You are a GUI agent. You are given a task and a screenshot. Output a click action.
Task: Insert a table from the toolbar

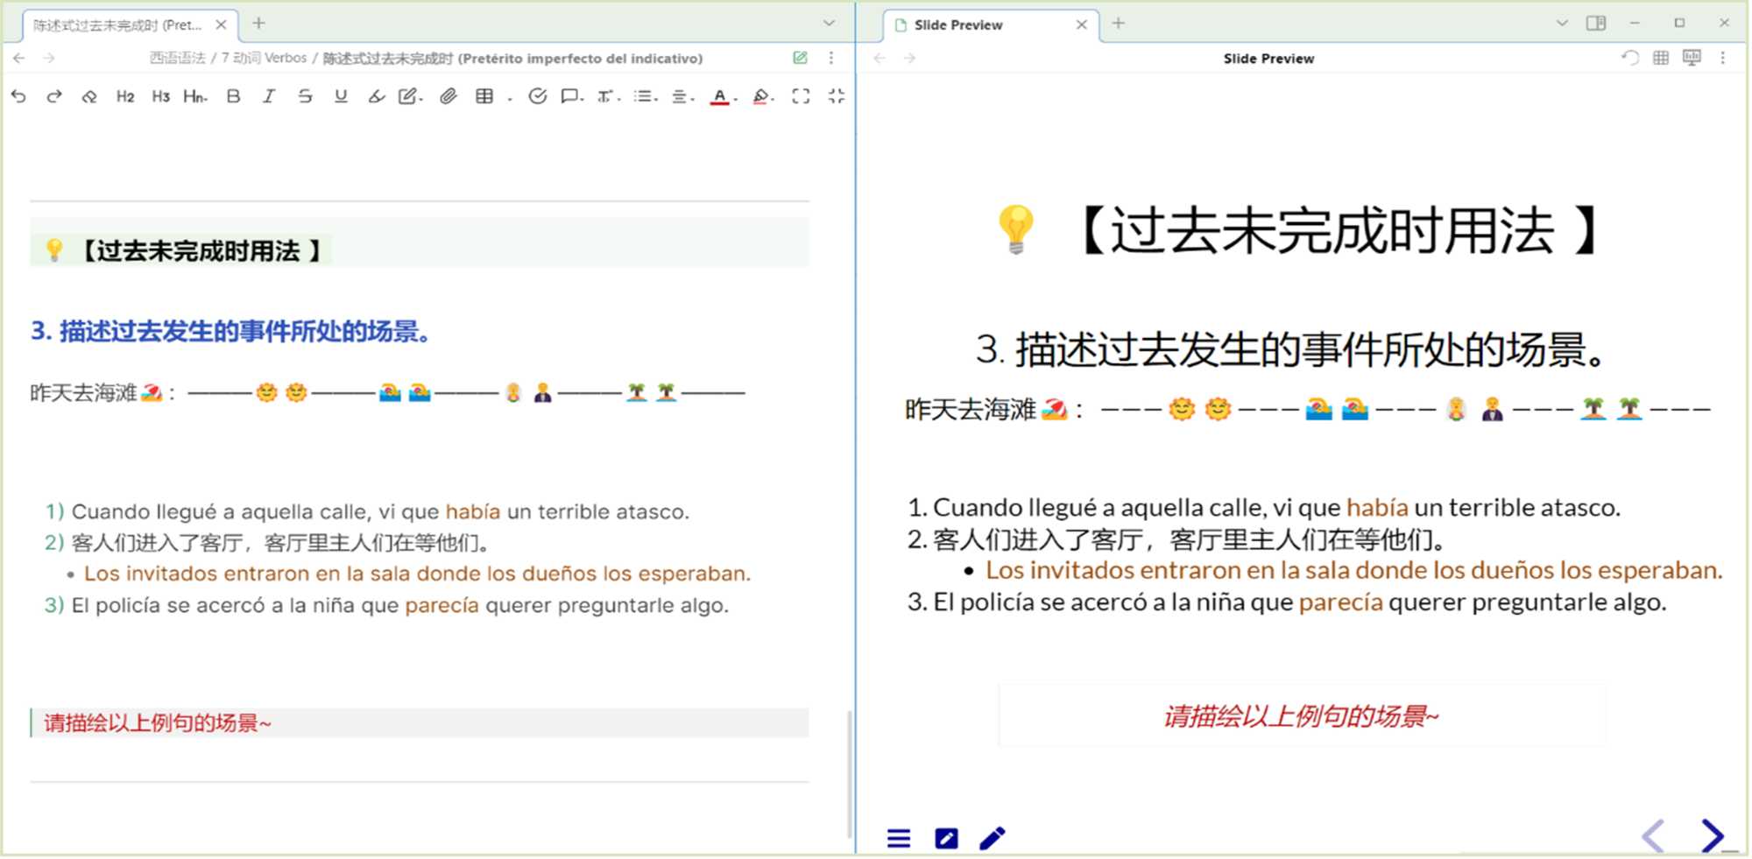pos(484,96)
